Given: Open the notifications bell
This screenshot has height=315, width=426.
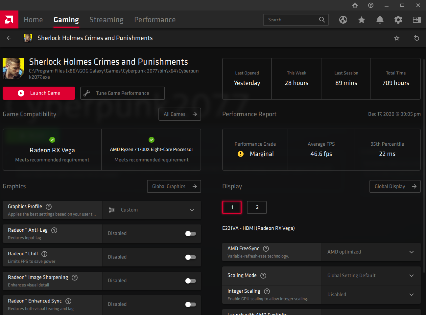Looking at the screenshot, I should tap(380, 20).
